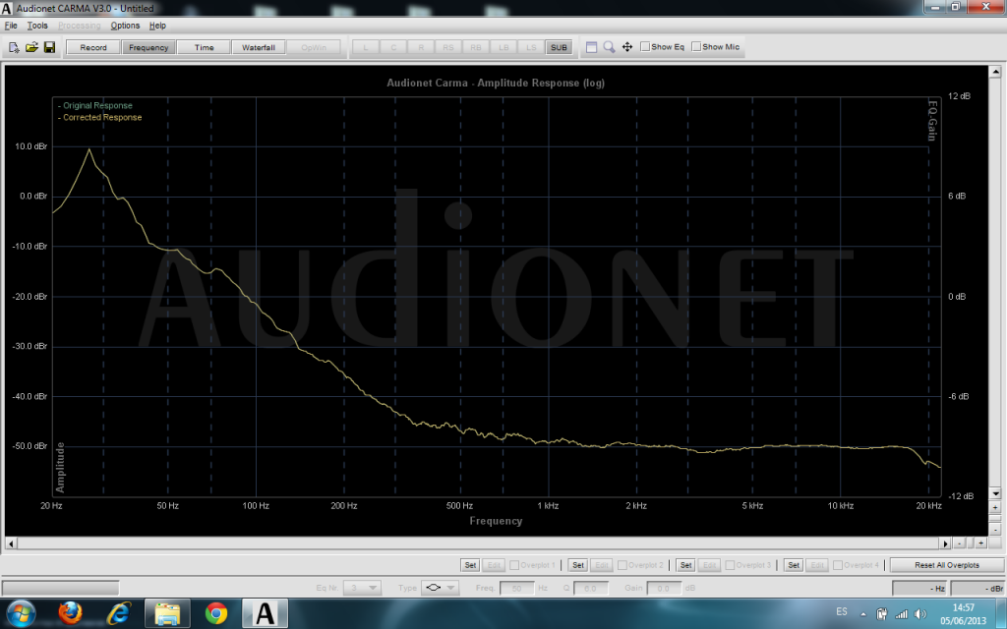Click the Q value input field
This screenshot has height=629, width=1007.
(591, 588)
